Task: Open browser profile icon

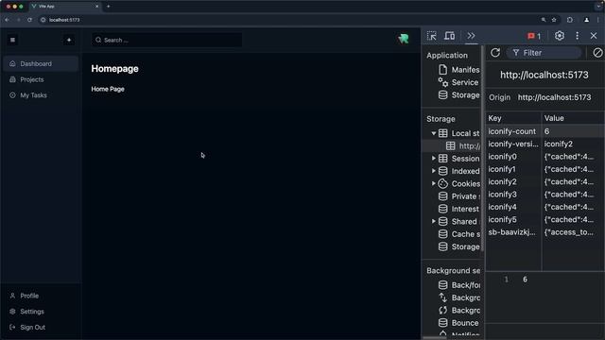Action: 586,20
